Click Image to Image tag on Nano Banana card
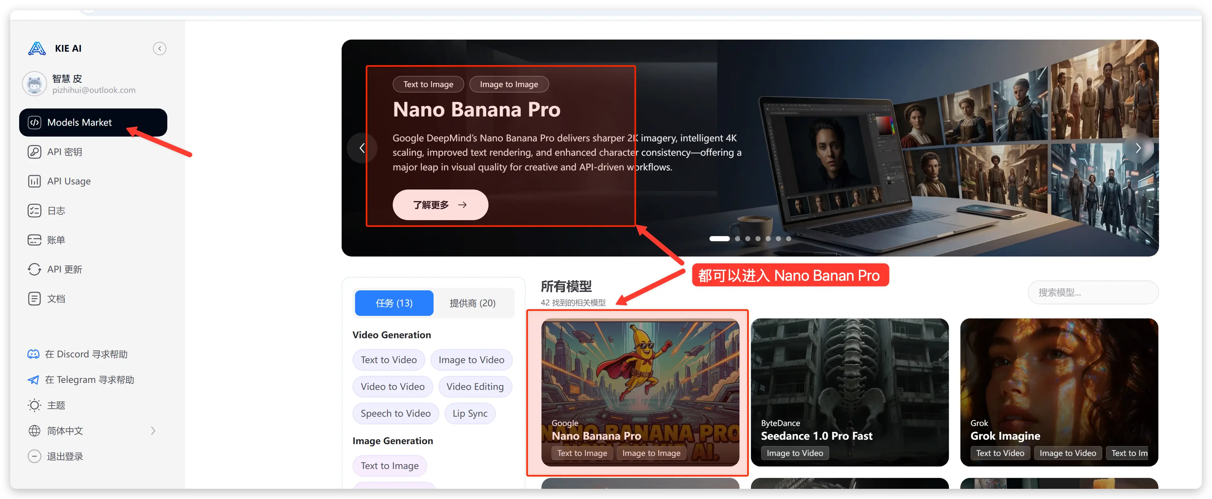 coord(651,453)
